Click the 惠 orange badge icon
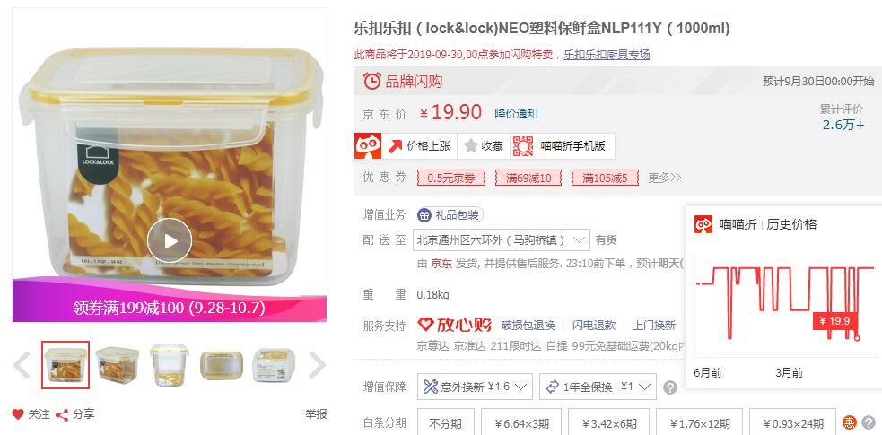 [850, 422]
